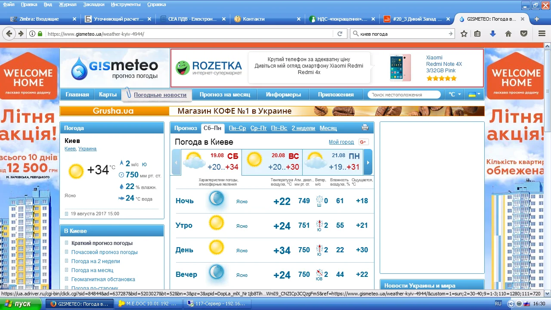Go to the browser home page icon
Screen dimensions: 551x310
coord(508,34)
